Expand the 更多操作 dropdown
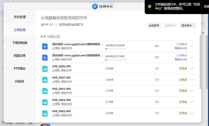 pyautogui.click(x=188, y=25)
